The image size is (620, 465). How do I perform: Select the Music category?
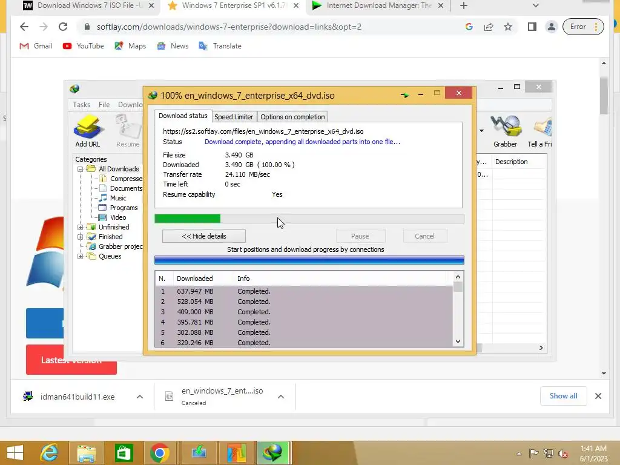pyautogui.click(x=113, y=198)
